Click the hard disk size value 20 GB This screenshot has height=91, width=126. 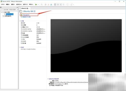coord(38,27)
